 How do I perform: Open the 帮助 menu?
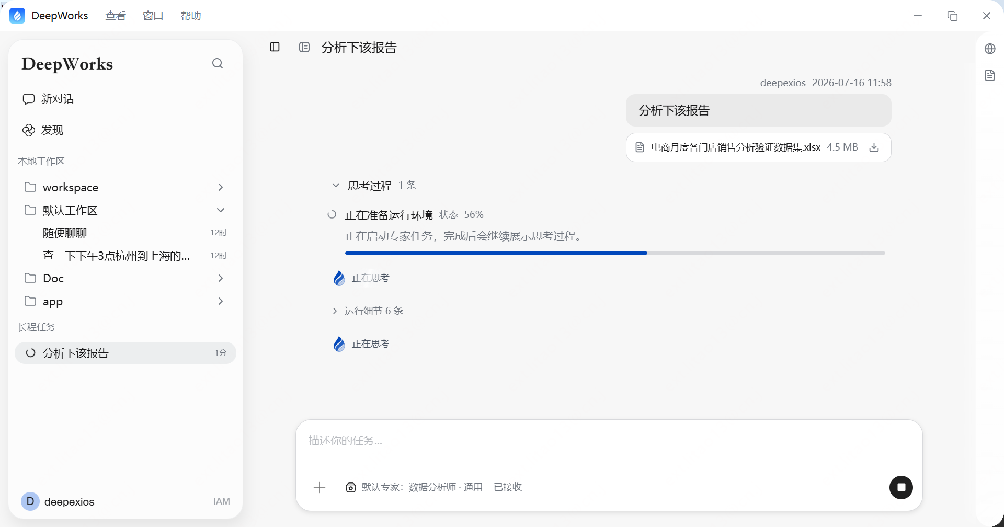point(191,16)
